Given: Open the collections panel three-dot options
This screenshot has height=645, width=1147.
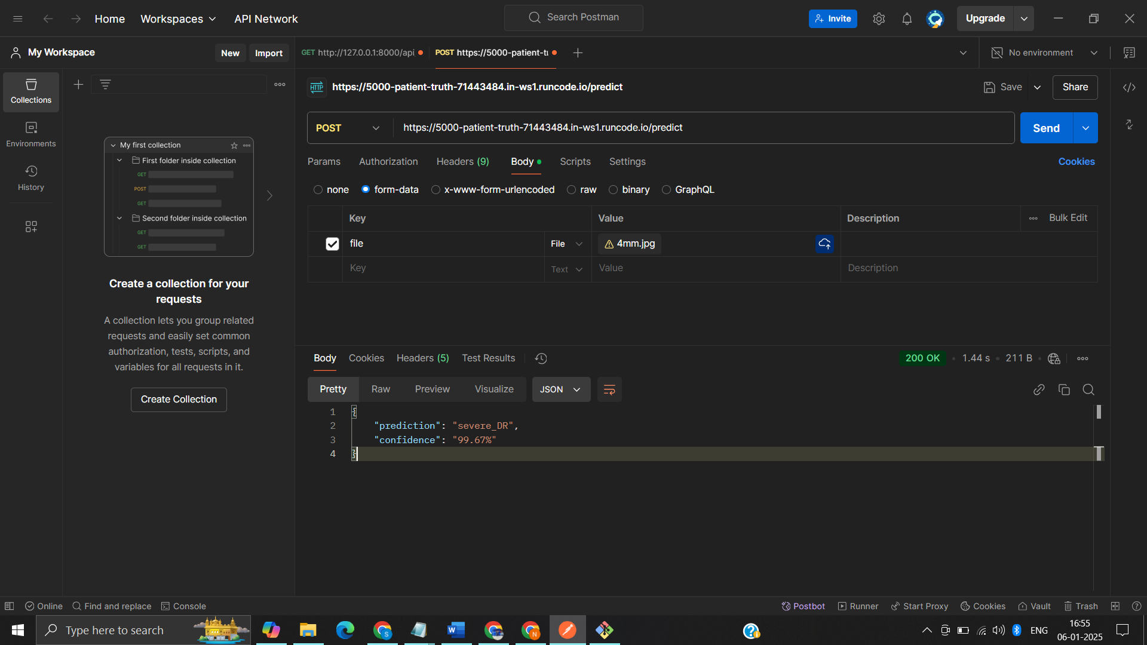Looking at the screenshot, I should 280,85.
